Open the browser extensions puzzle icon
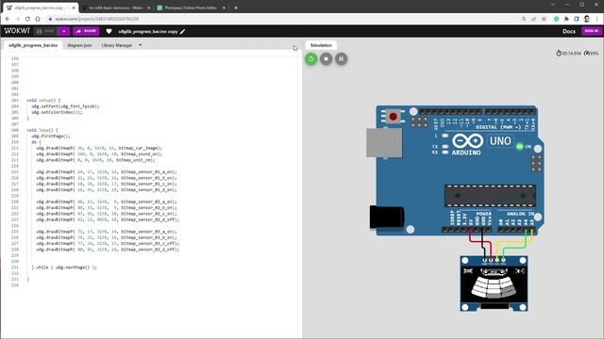The image size is (604, 339). point(566,19)
